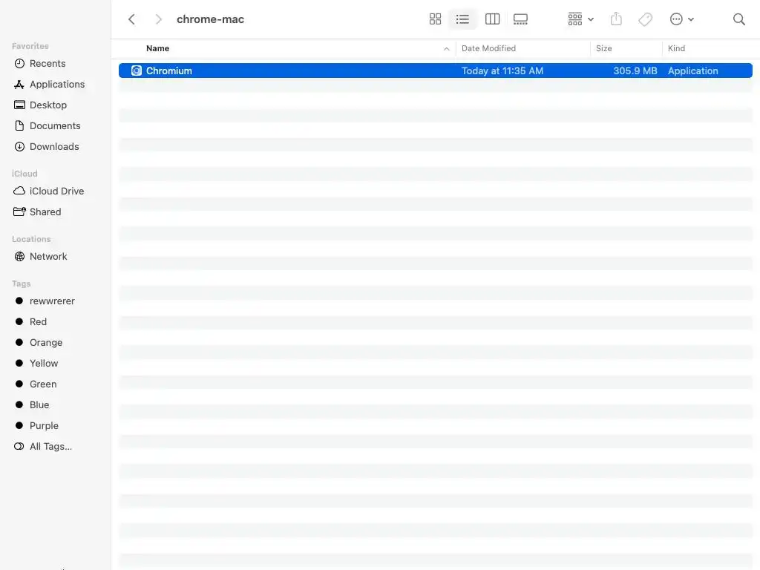
Task: Click the Edit Tags icon
Action: tap(645, 19)
